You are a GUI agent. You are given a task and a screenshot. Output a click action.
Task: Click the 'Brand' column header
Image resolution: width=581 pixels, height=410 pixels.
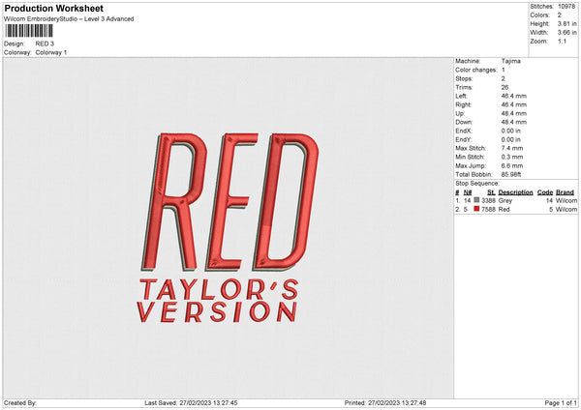point(566,192)
